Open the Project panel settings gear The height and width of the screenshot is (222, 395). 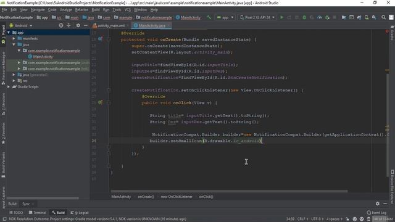pyautogui.click(x=78, y=25)
